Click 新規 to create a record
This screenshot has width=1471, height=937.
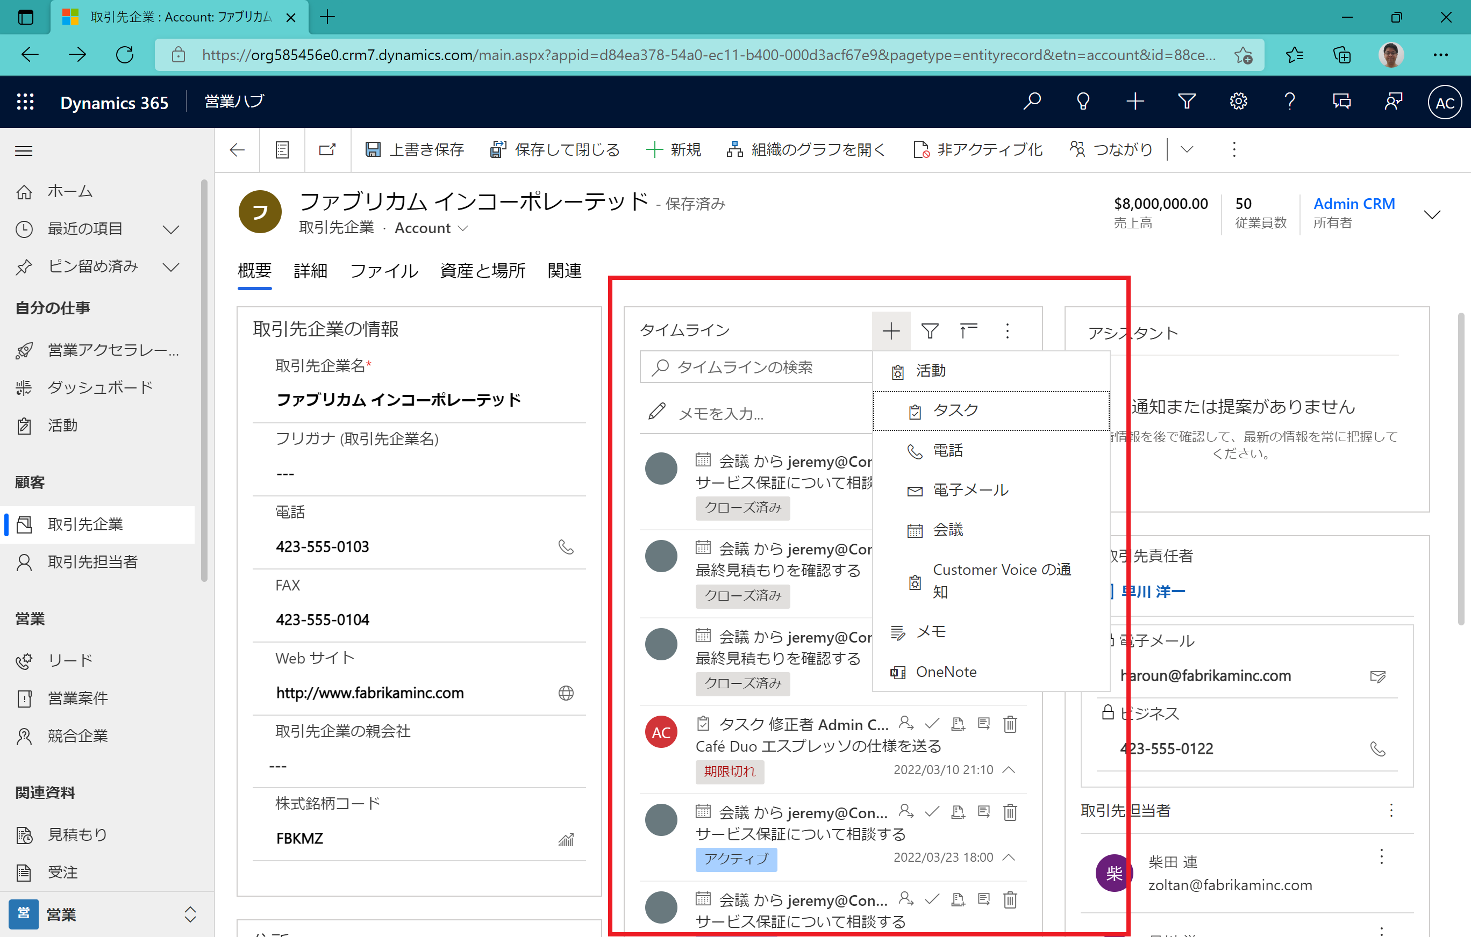(673, 149)
